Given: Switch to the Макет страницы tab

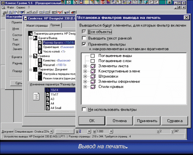Looking at the screenshot, I should tap(37, 26).
